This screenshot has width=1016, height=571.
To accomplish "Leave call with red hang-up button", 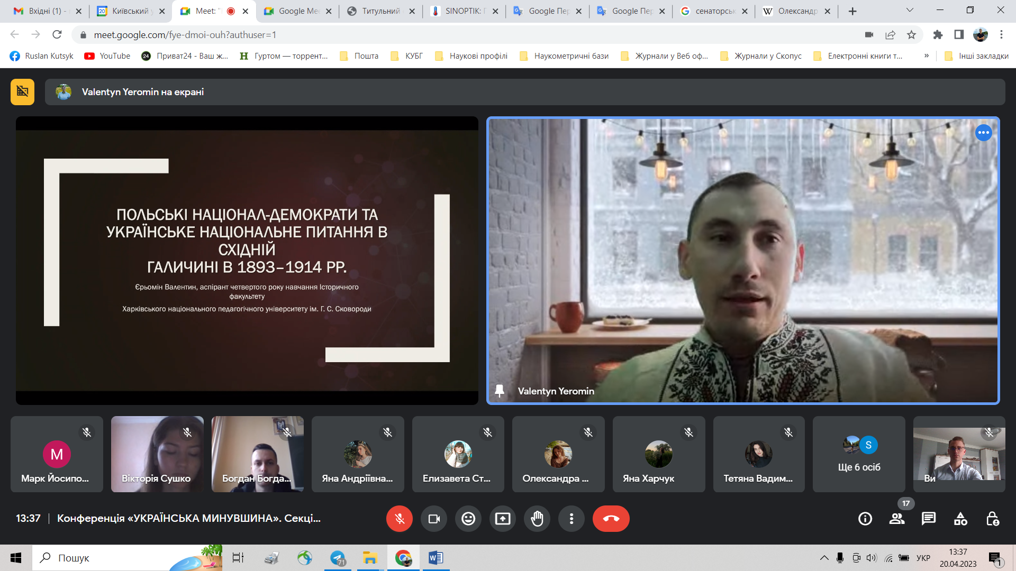I will click(x=611, y=519).
